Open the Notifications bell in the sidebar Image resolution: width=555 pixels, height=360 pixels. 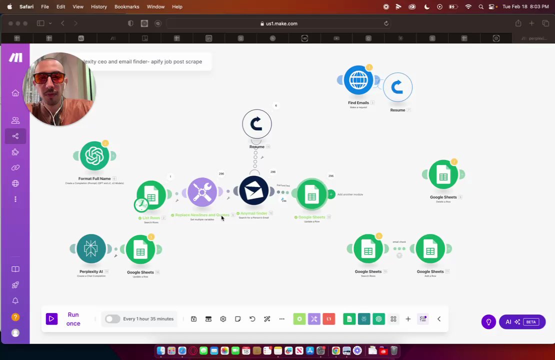point(15,301)
